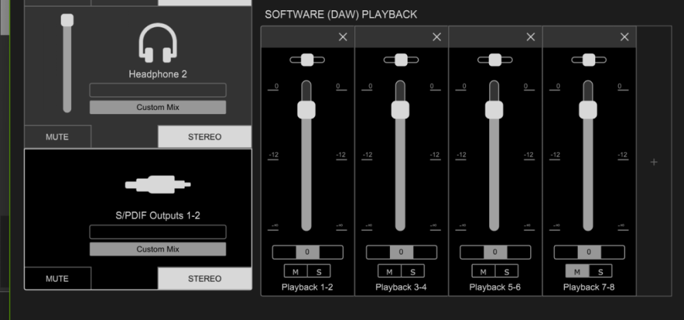Mute the Headphone 2 output
684x320 pixels.
click(x=57, y=137)
